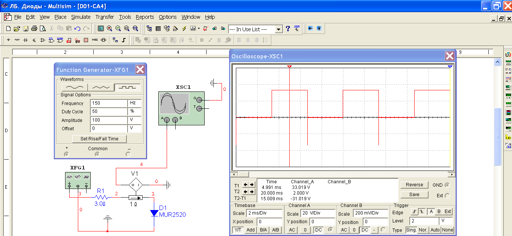Select the Ext radio button in oscilloscope

point(447,196)
